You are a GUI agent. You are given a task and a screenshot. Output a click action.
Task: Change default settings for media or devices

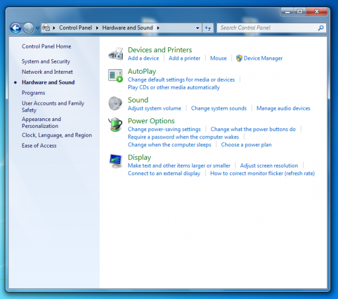pyautogui.click(x=181, y=80)
